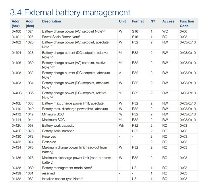Click 'Battery charge current (DC) setpoint, relative' text
This screenshot has width=207, height=186.
tap(75, 53)
